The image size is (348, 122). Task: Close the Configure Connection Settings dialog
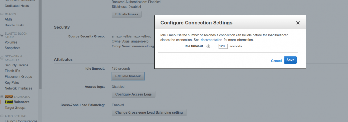[x=298, y=23]
